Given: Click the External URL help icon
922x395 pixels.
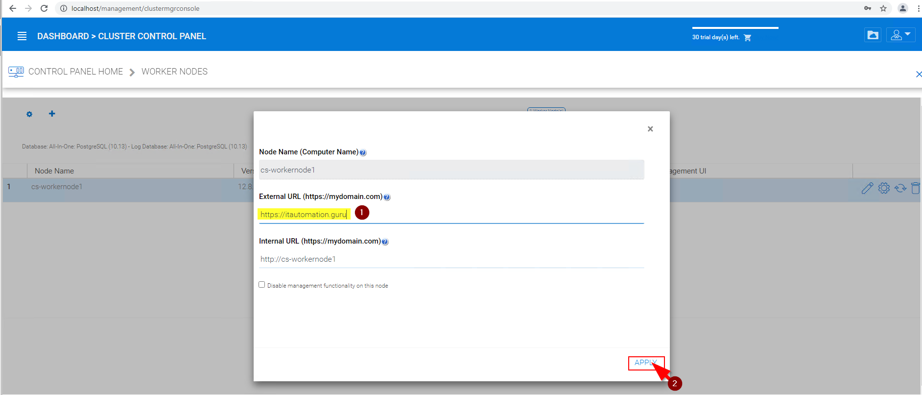Looking at the screenshot, I should point(387,197).
